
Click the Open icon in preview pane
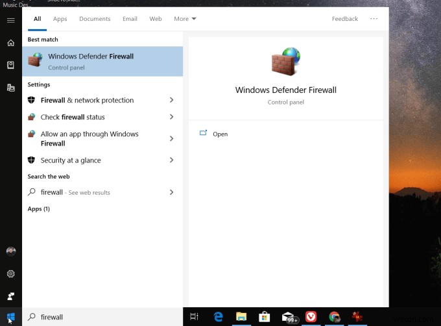pyautogui.click(x=203, y=132)
